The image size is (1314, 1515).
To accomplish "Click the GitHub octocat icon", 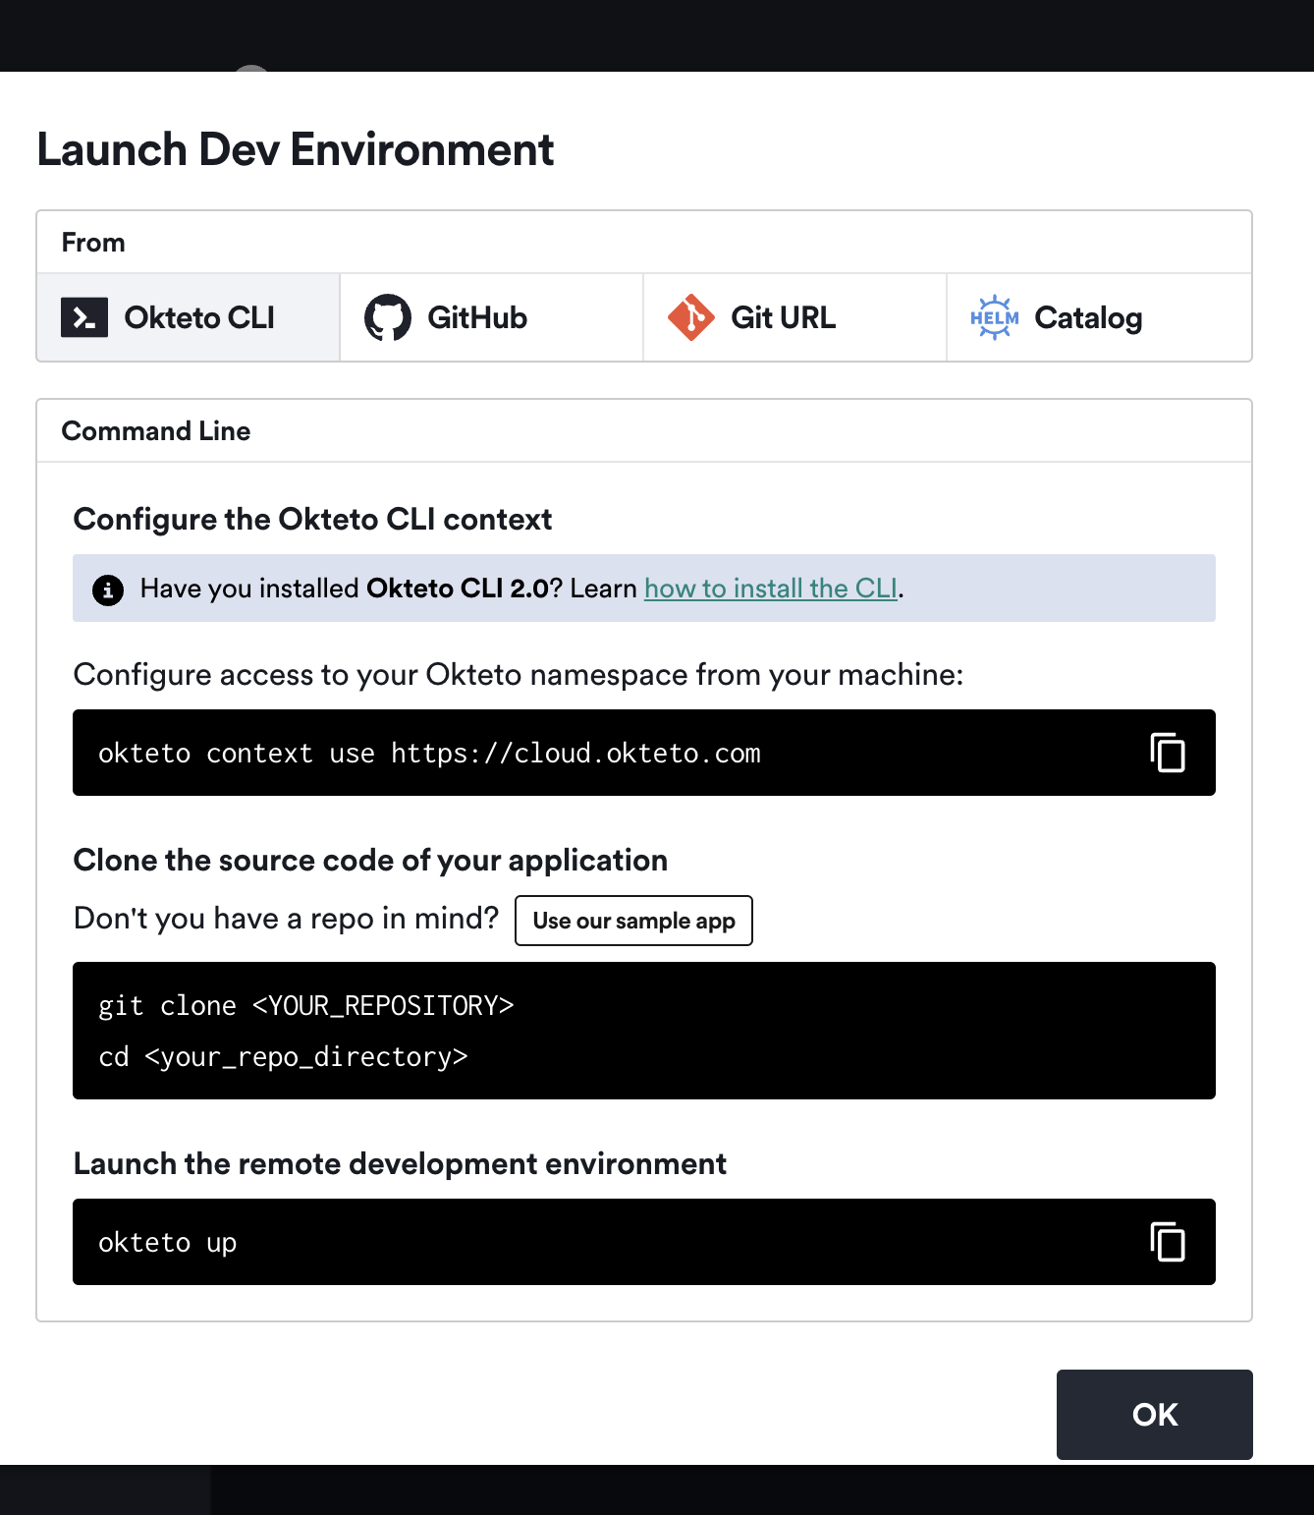I will [388, 317].
